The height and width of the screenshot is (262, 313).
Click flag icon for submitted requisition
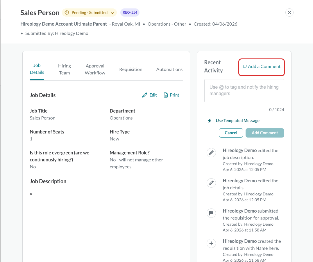click(x=211, y=213)
